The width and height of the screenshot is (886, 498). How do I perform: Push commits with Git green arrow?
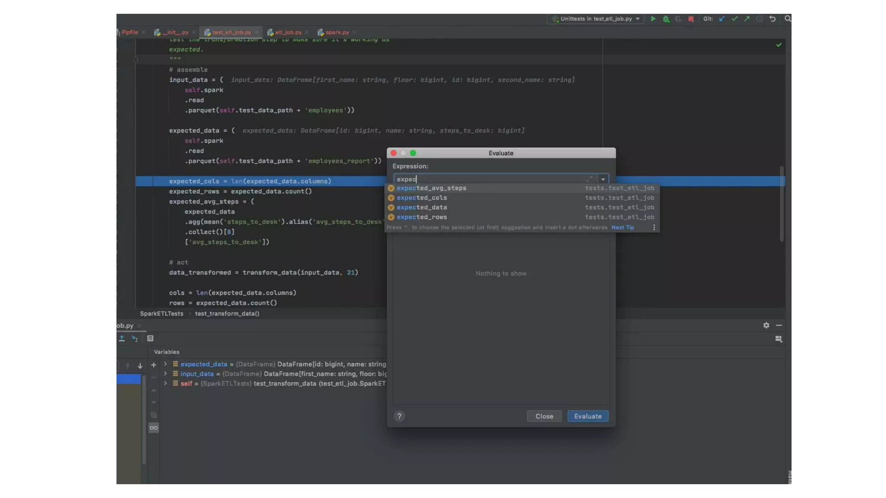(747, 19)
